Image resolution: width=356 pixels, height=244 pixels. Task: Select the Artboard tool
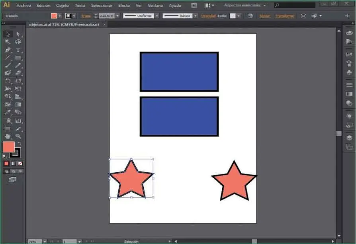tap(8, 129)
